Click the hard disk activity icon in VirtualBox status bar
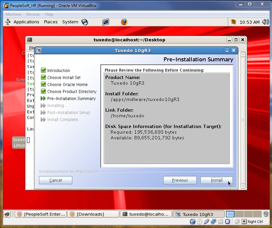 [x=193, y=221]
